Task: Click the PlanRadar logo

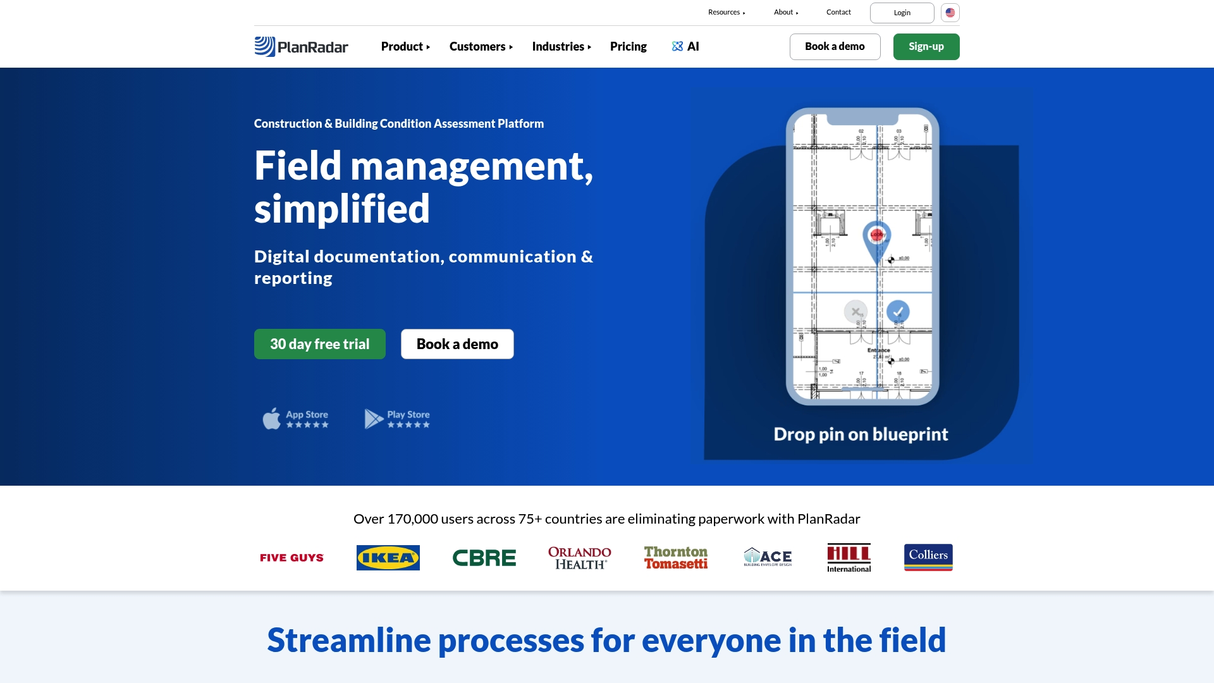Action: point(302,46)
